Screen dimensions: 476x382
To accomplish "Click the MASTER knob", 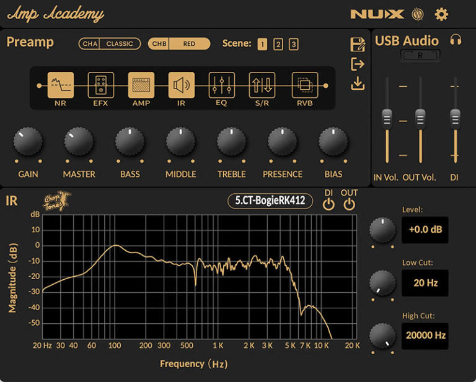I will [x=79, y=141].
